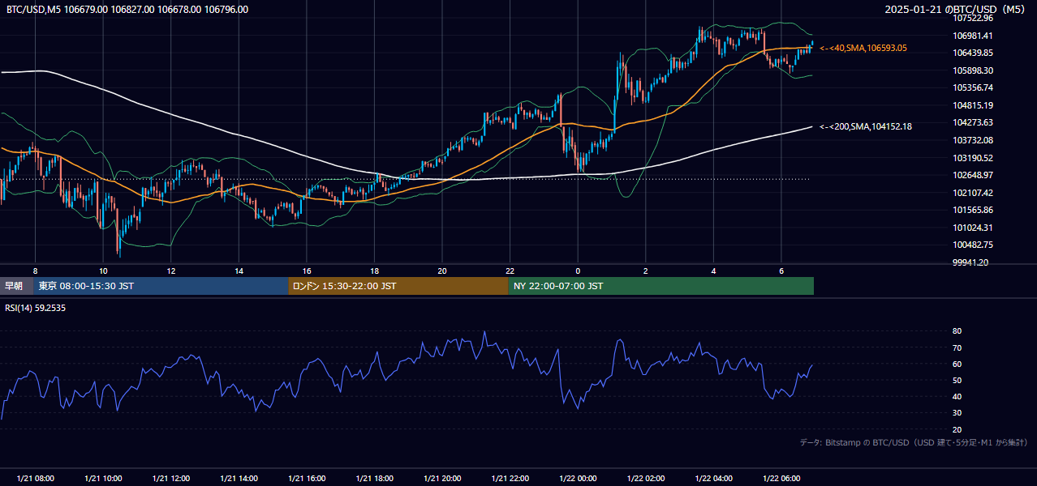Click the midnight hour label 0 under the price chart
This screenshot has width=1037, height=486.
coord(578,271)
